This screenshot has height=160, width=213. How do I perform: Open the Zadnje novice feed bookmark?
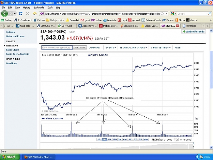(x=55, y=20)
